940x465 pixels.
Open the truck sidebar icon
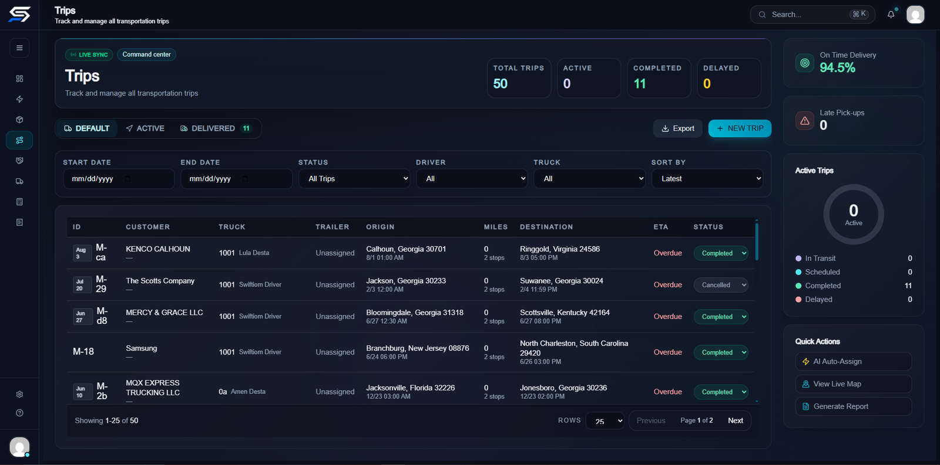pos(19,181)
